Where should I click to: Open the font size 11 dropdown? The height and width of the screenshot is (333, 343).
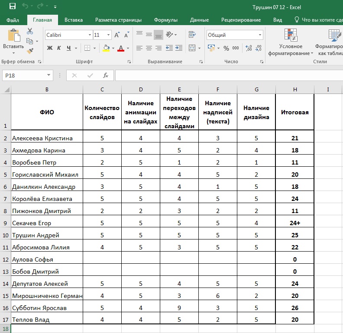click(108, 35)
